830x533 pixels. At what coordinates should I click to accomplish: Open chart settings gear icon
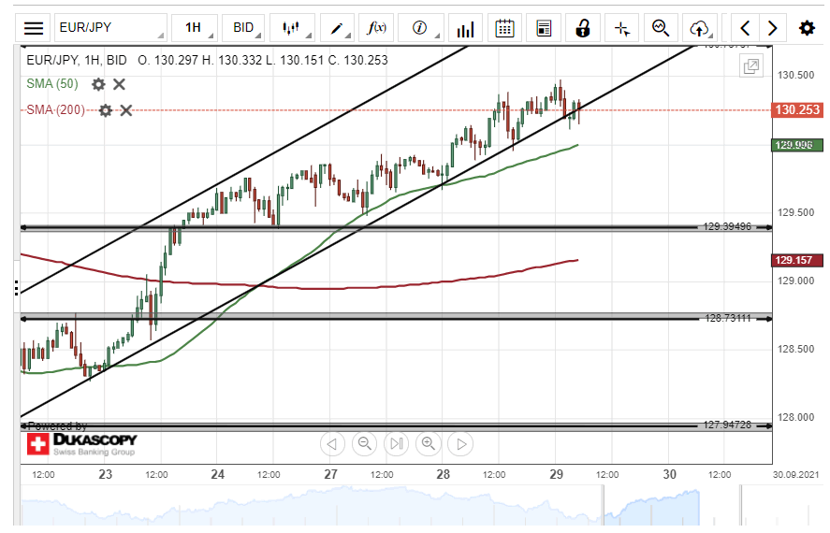click(x=807, y=28)
